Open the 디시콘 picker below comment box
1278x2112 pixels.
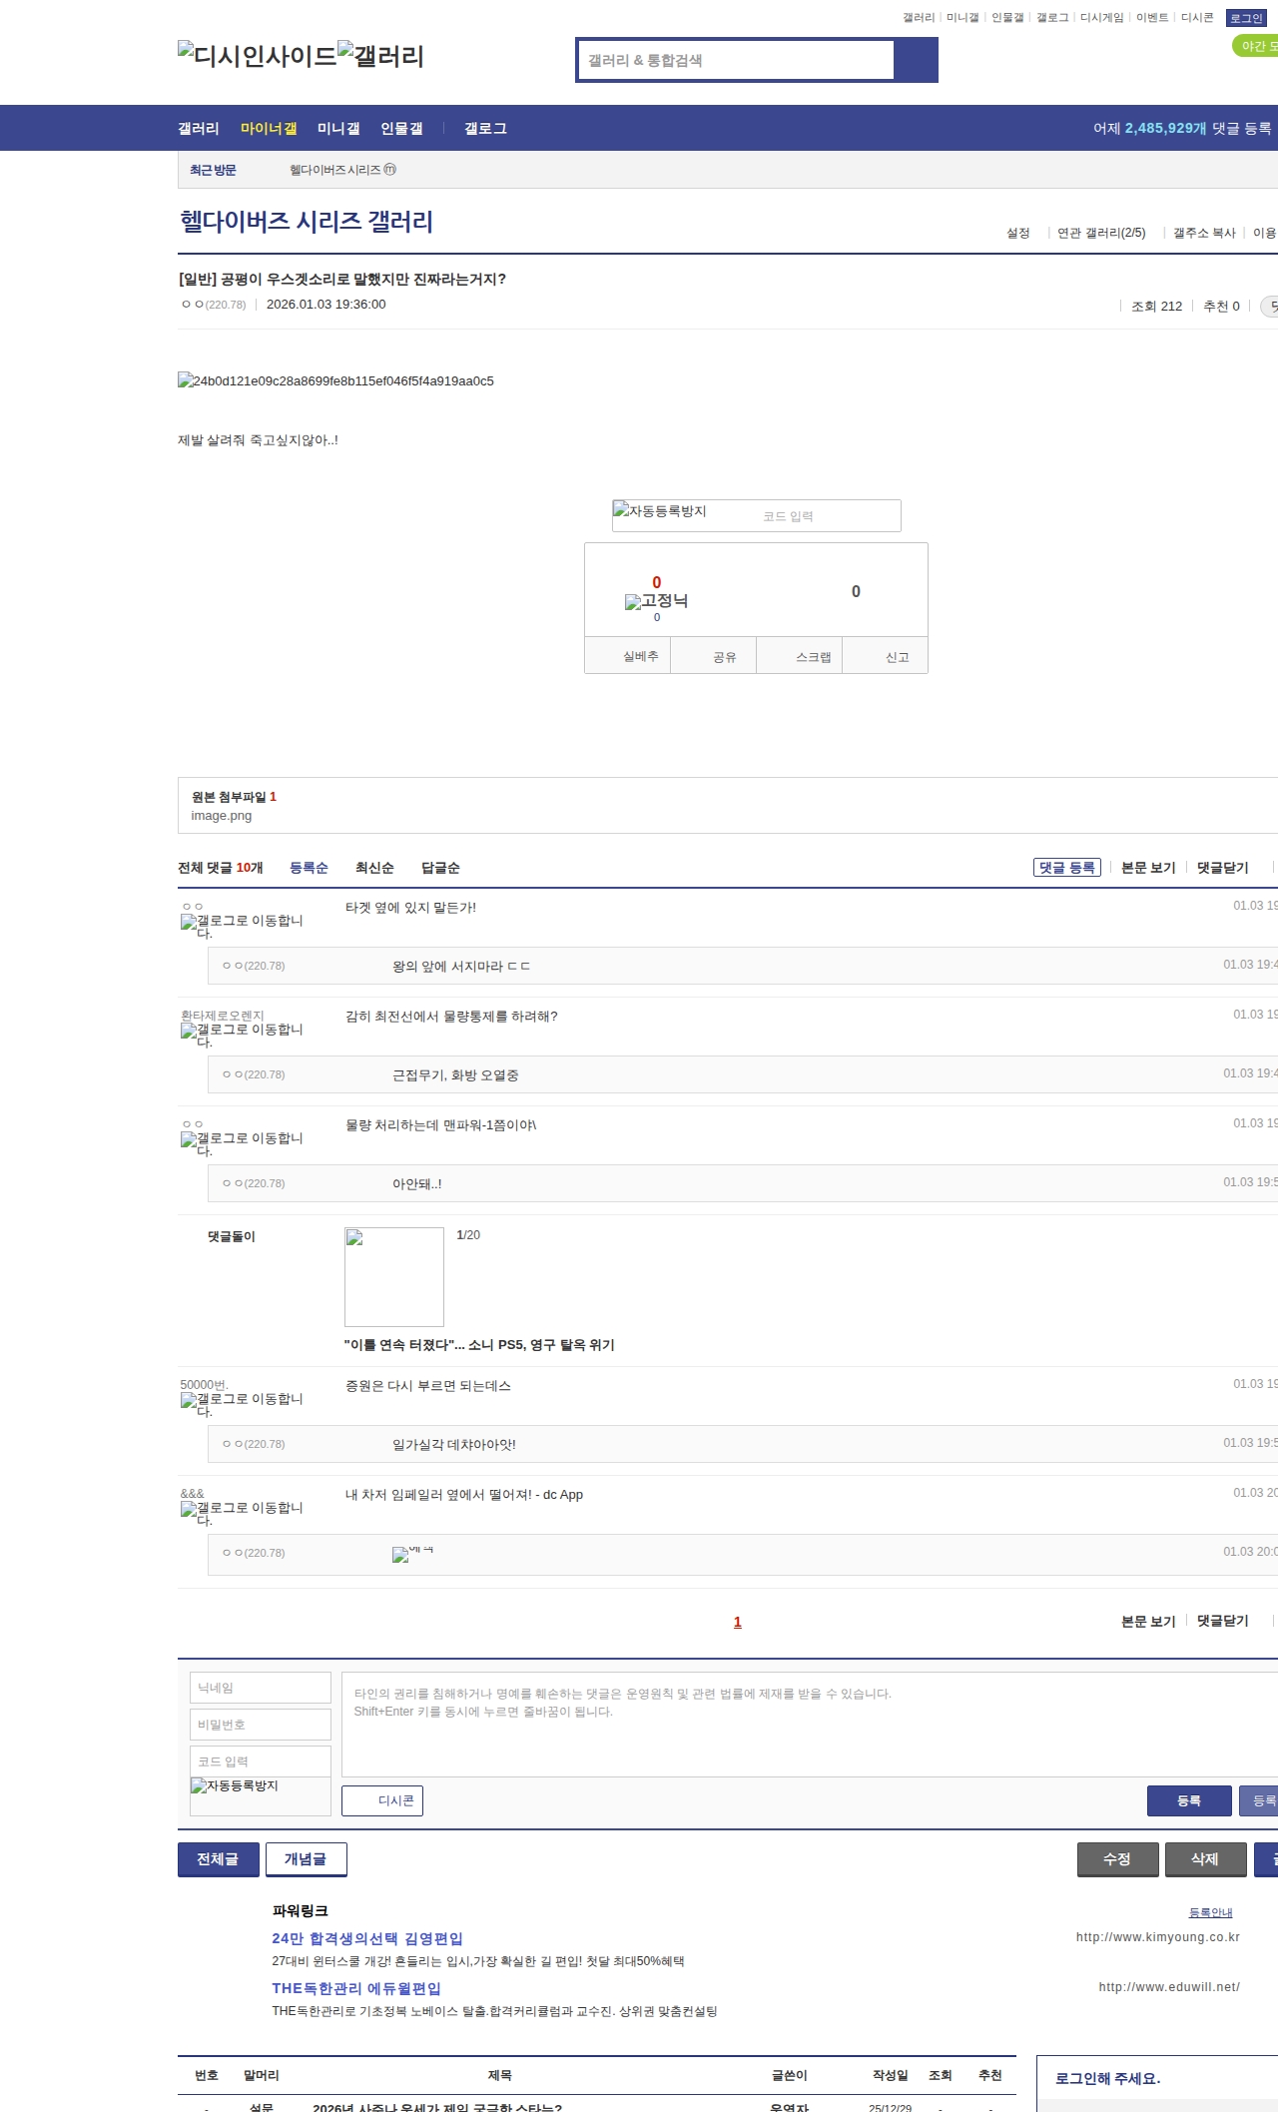pos(382,1800)
